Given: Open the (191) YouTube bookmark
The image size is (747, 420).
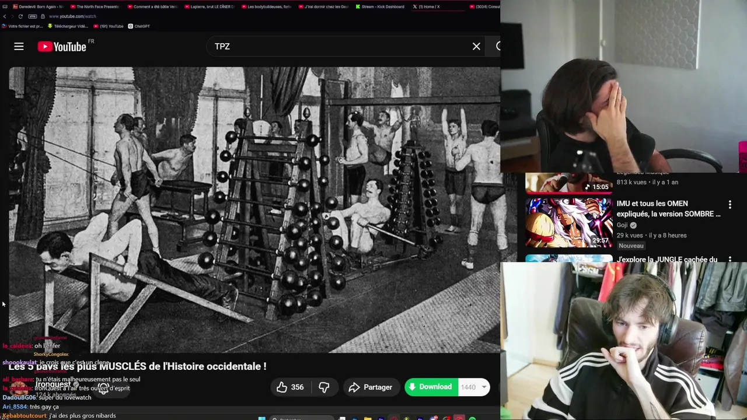Looking at the screenshot, I should 108,26.
